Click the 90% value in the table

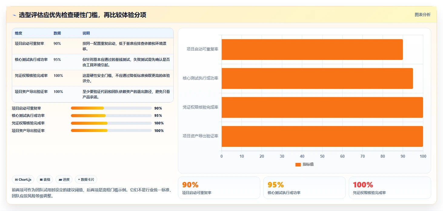(x=57, y=44)
